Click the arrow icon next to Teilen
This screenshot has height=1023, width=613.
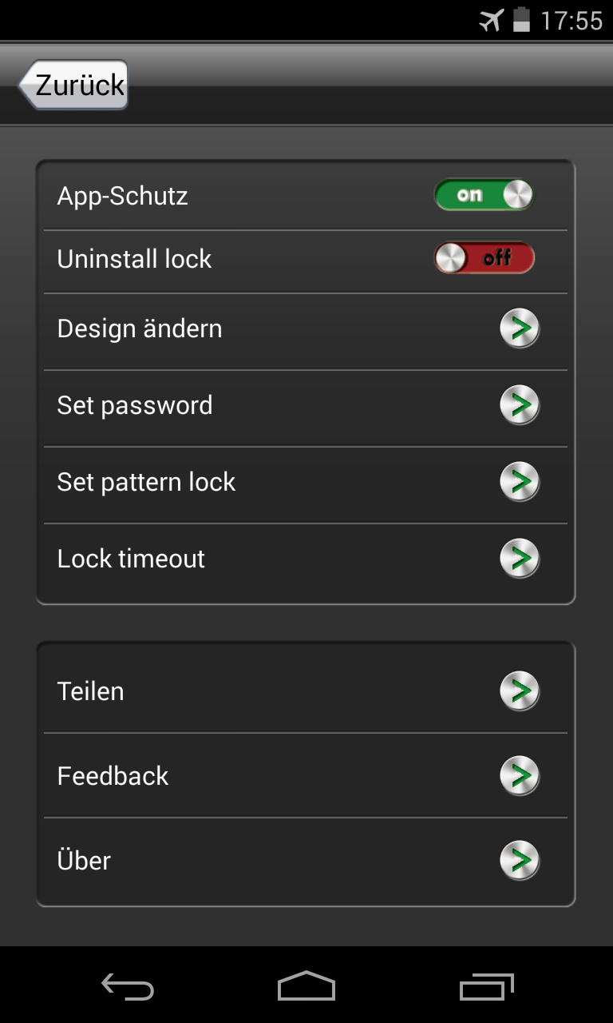tap(520, 691)
